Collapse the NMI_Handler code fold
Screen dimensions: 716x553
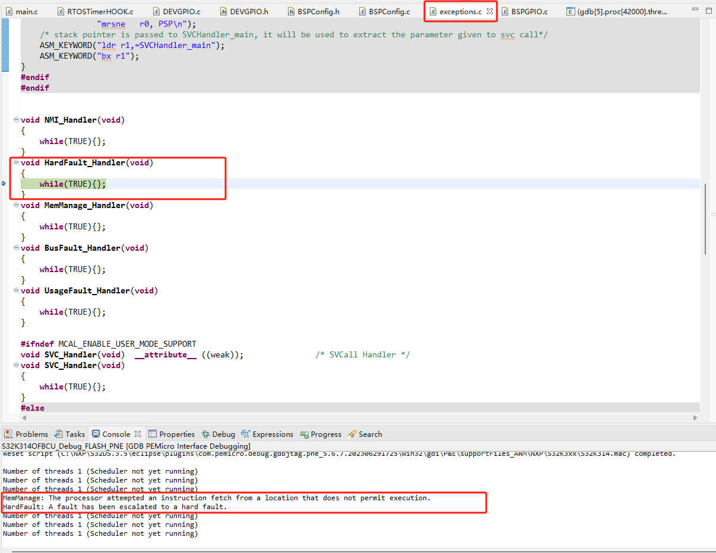tap(15, 120)
